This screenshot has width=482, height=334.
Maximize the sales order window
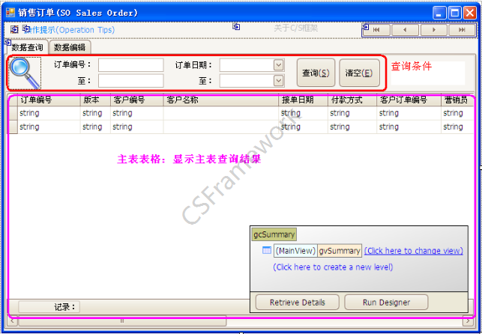(x=454, y=13)
